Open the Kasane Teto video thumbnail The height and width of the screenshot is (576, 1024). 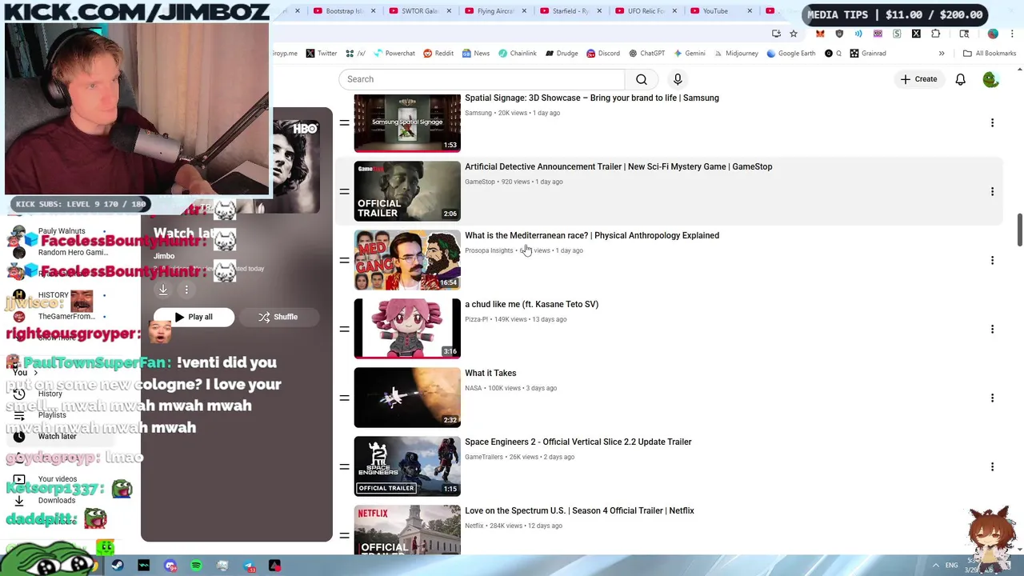(407, 329)
